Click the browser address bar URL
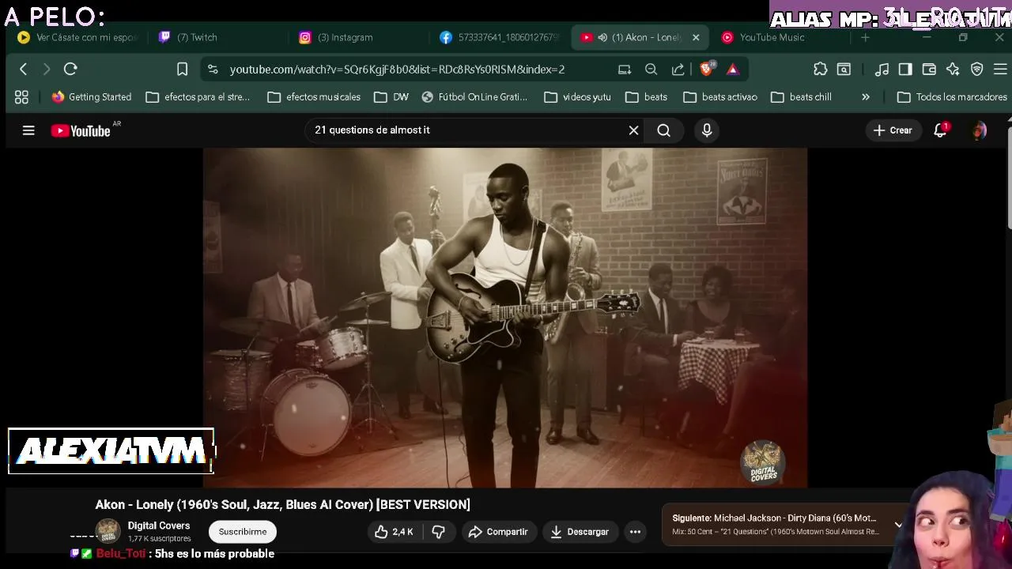 [x=397, y=70]
